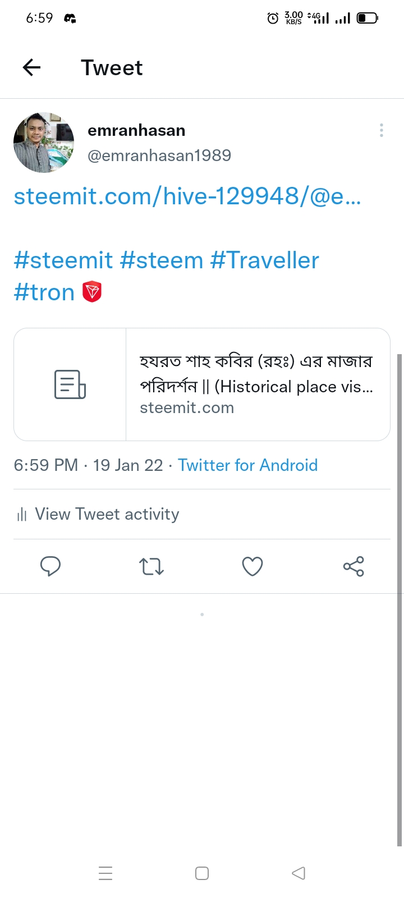Tap the back arrow icon
404x898 pixels.
pyautogui.click(x=31, y=68)
